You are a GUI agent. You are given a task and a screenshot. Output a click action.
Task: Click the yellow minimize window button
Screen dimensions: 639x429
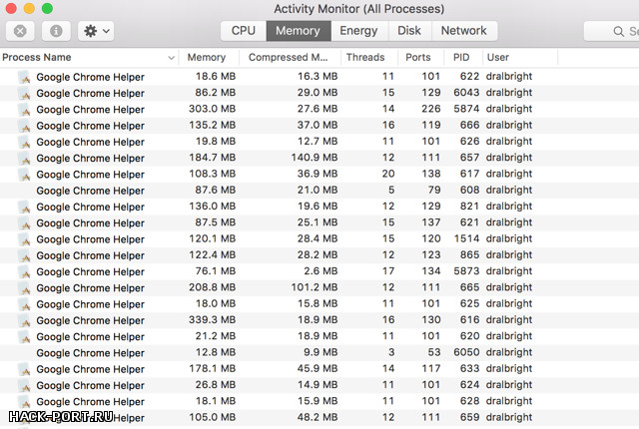[29, 8]
